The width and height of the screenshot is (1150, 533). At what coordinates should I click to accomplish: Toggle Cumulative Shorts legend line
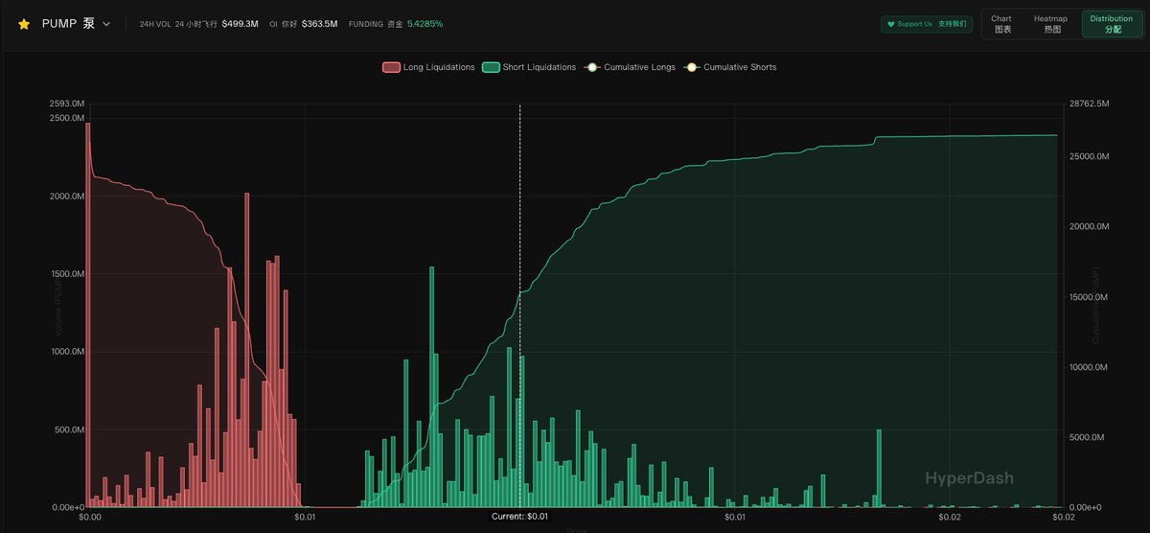[729, 67]
